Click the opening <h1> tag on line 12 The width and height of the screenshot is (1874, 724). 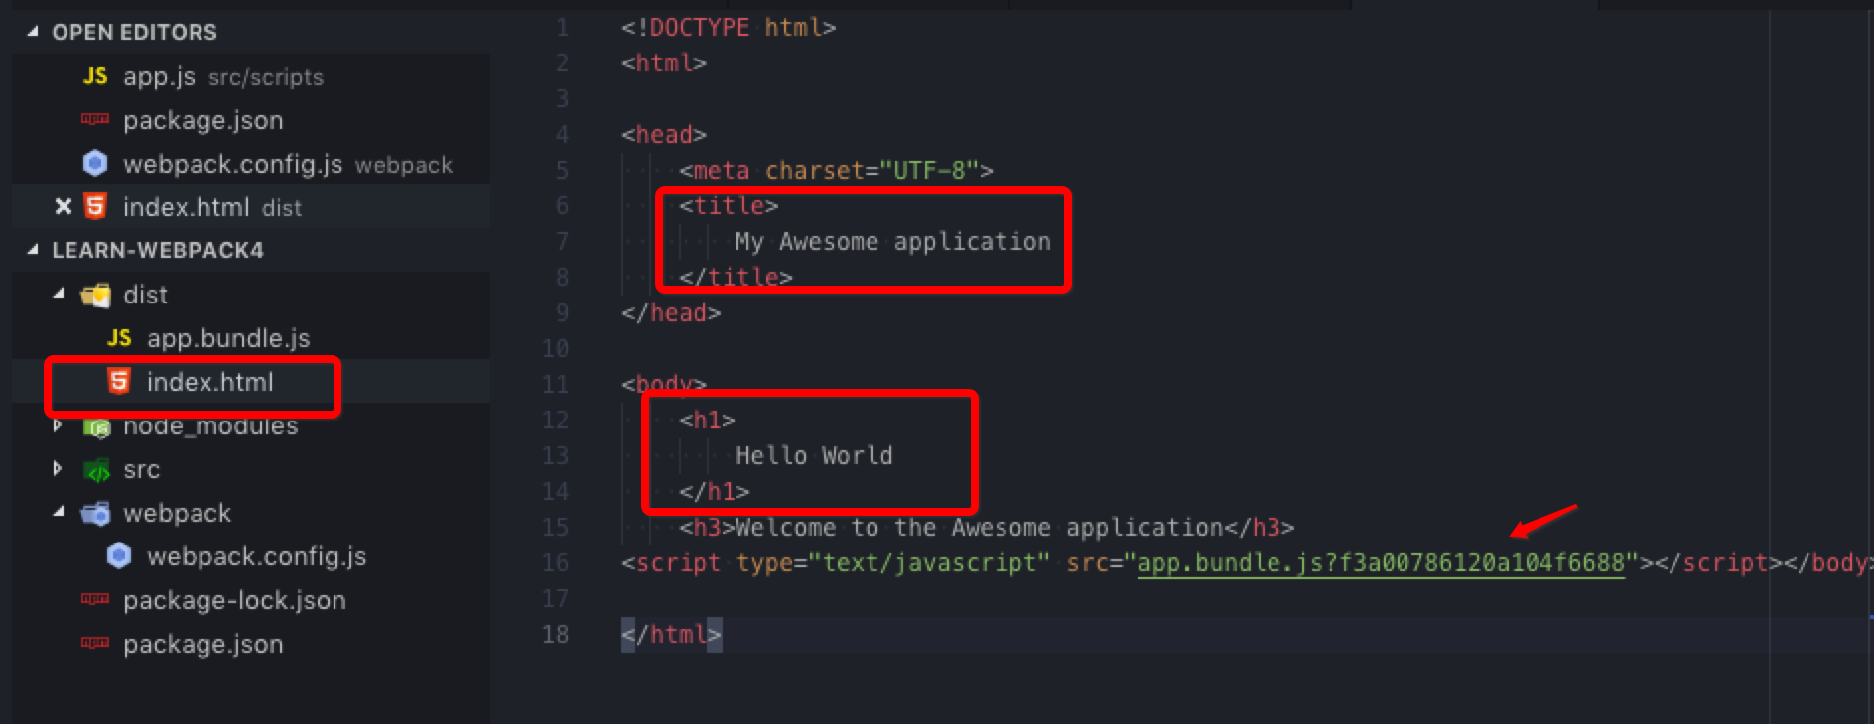coord(707,420)
